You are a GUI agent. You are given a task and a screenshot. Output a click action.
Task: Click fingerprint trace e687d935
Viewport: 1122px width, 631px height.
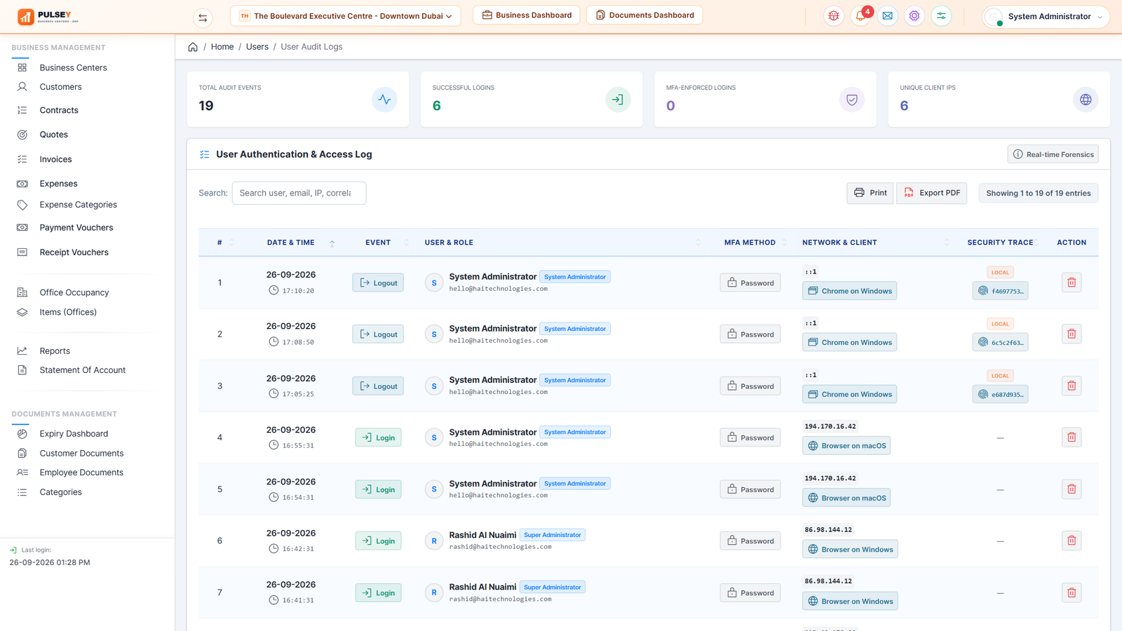tap(1000, 394)
